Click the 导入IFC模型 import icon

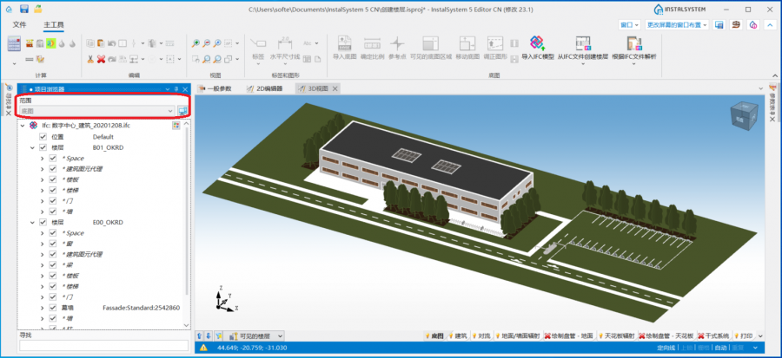pos(537,43)
